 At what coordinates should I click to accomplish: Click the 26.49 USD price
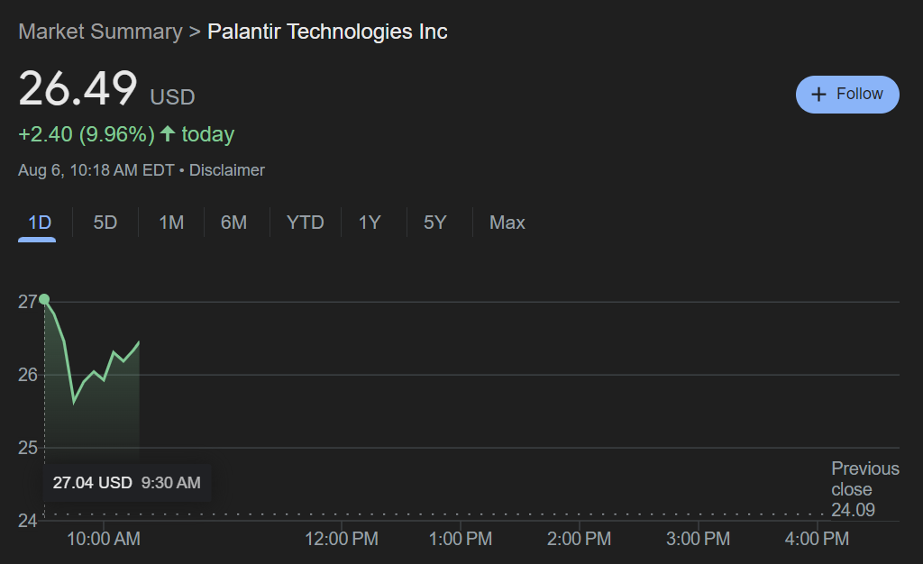point(106,89)
